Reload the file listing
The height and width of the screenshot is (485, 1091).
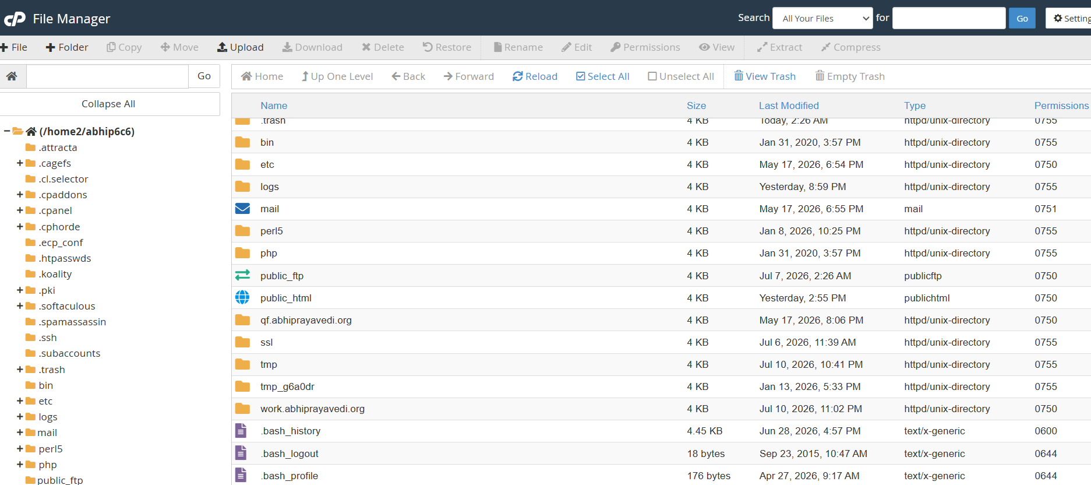[x=535, y=76]
